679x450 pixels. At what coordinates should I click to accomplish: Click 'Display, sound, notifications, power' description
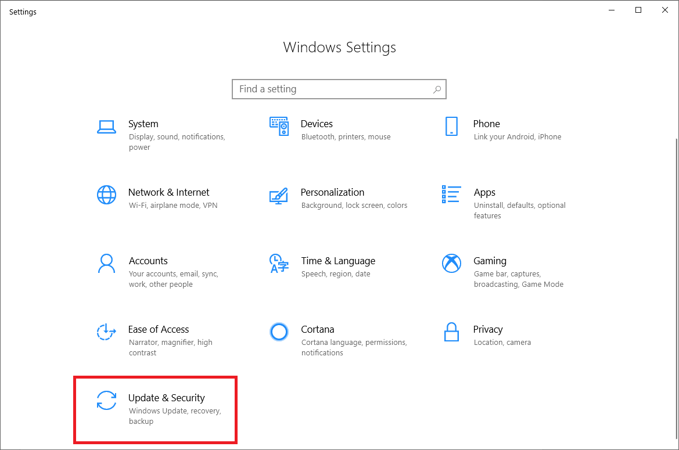pos(177,142)
